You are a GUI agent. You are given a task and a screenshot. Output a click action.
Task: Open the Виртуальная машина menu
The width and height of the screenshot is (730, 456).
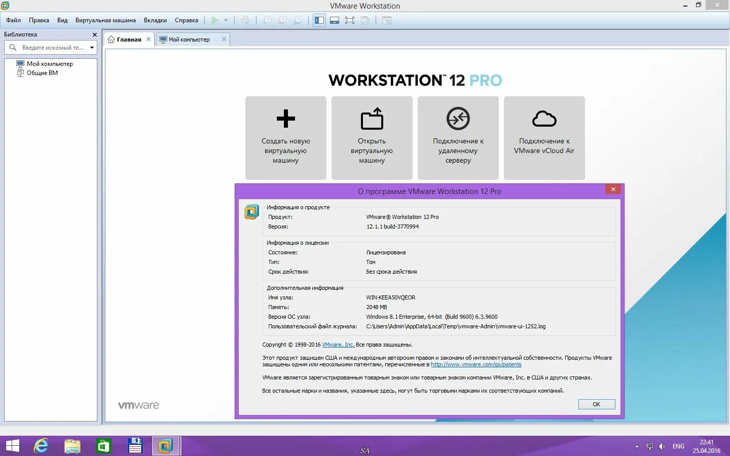pyautogui.click(x=105, y=20)
